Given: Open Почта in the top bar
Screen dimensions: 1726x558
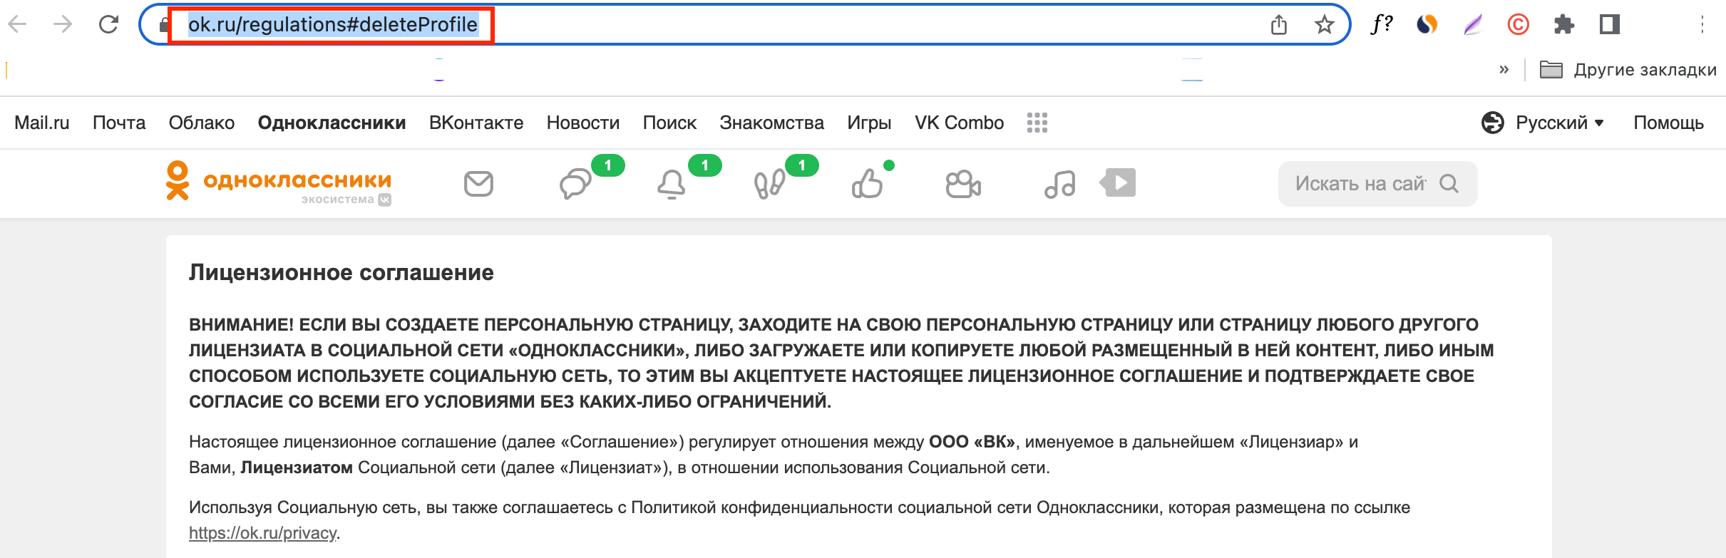Looking at the screenshot, I should coord(119,123).
